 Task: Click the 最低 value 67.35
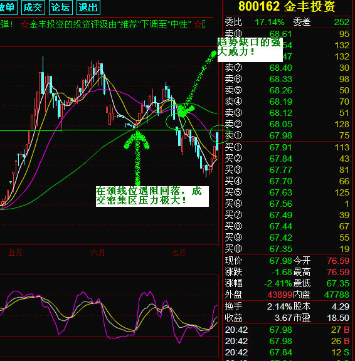click(x=338, y=283)
